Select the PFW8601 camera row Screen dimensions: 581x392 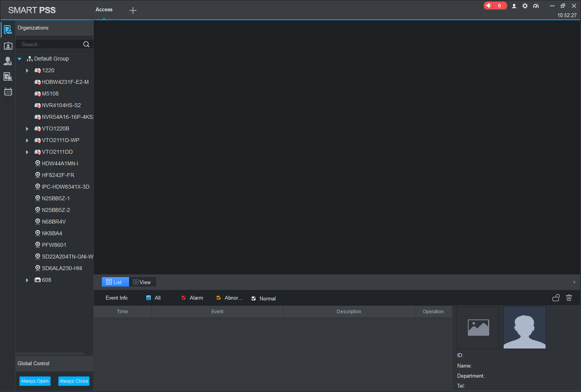54,245
